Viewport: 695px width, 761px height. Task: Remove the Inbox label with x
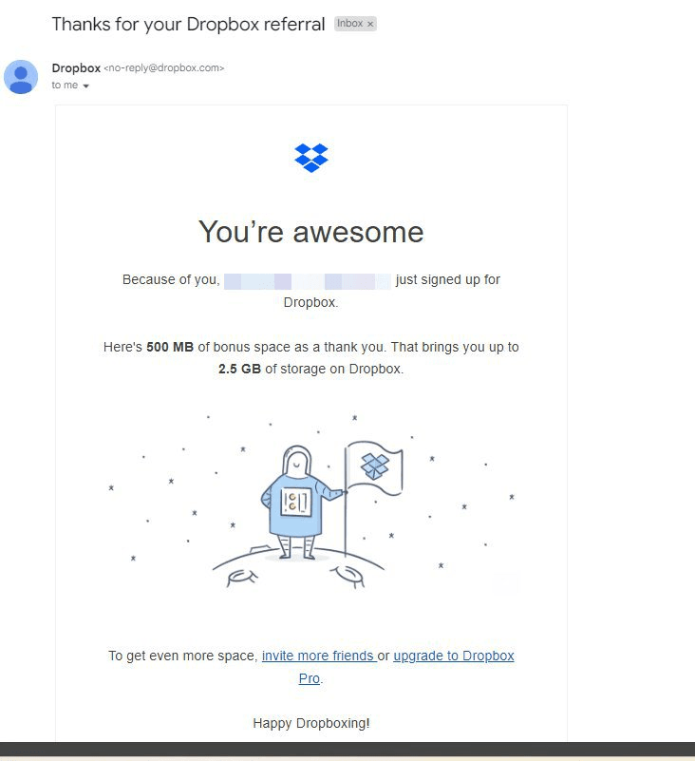pos(370,24)
